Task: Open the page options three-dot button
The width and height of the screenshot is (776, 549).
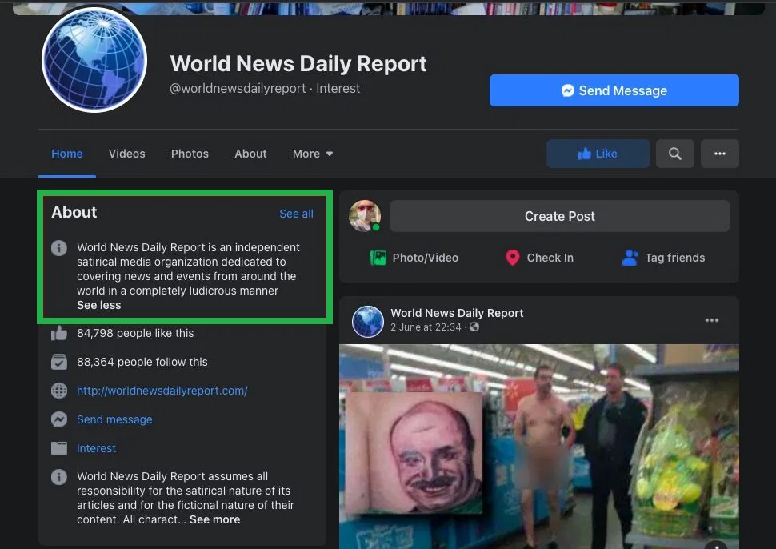Action: (x=719, y=154)
